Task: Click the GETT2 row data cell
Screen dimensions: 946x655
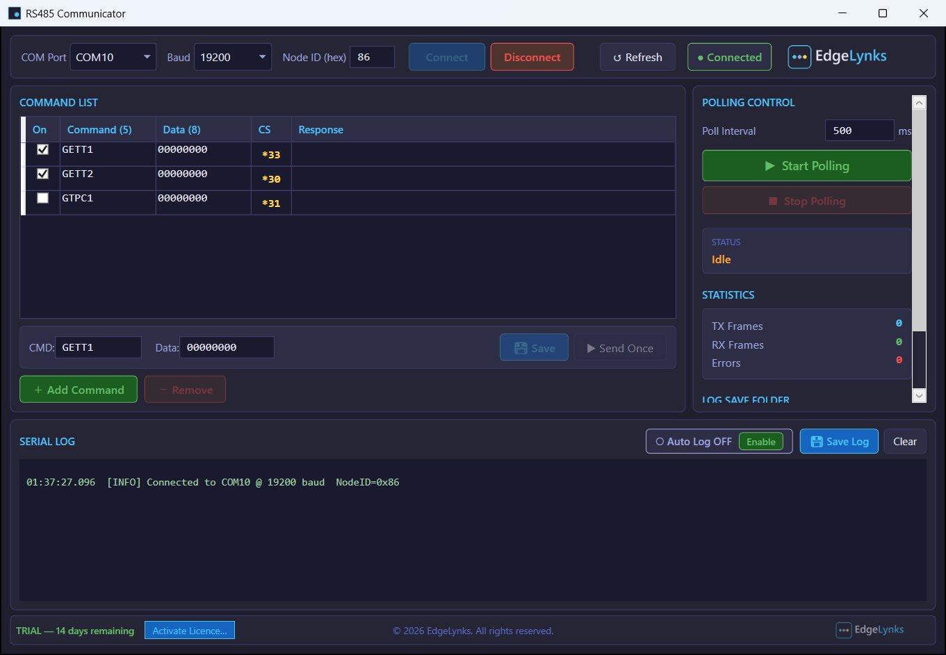Action: (204, 179)
